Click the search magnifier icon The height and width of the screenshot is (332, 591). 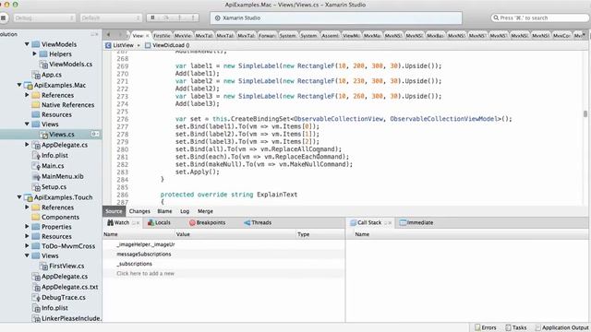(496, 18)
